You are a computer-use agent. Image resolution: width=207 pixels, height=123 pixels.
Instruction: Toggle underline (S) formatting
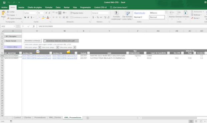click(x=31, y=17)
